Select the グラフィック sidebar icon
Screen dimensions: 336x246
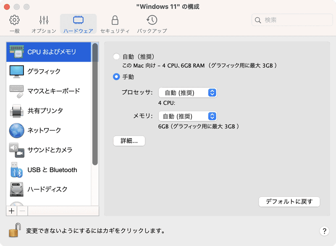pos(50,71)
